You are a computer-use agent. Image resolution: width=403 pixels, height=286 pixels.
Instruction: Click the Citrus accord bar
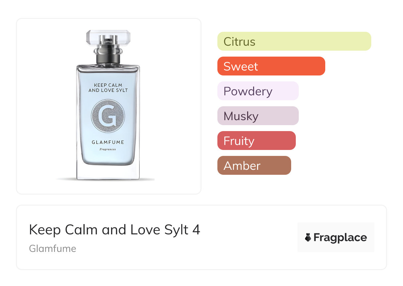294,41
